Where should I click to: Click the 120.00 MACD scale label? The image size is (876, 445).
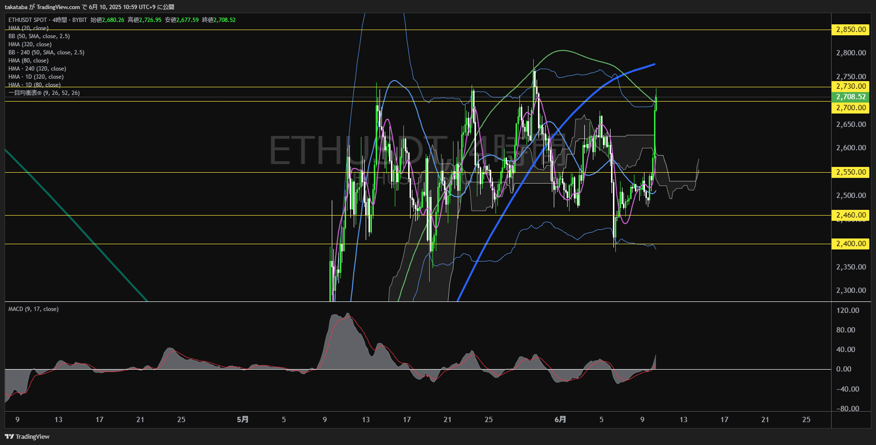tap(848, 310)
